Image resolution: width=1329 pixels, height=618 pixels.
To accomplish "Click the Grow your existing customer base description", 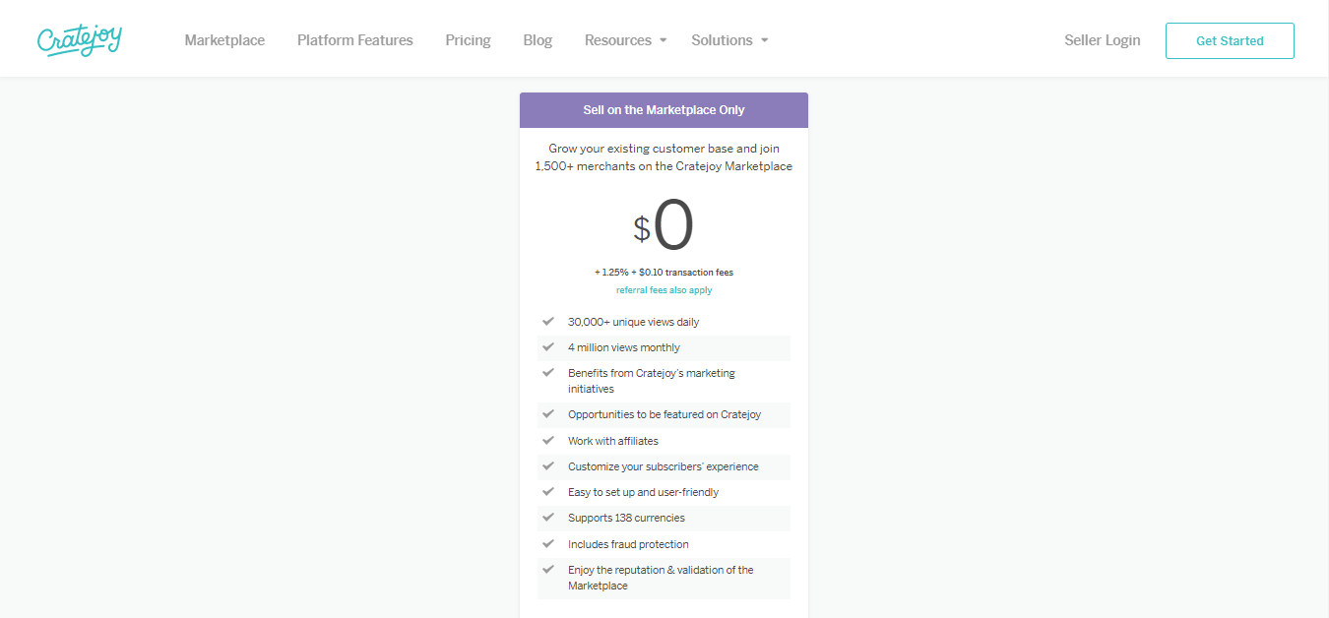I will [664, 157].
